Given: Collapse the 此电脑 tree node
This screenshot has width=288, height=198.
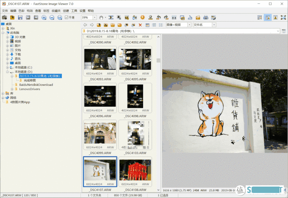Looking at the screenshot, I should pos(3,33).
